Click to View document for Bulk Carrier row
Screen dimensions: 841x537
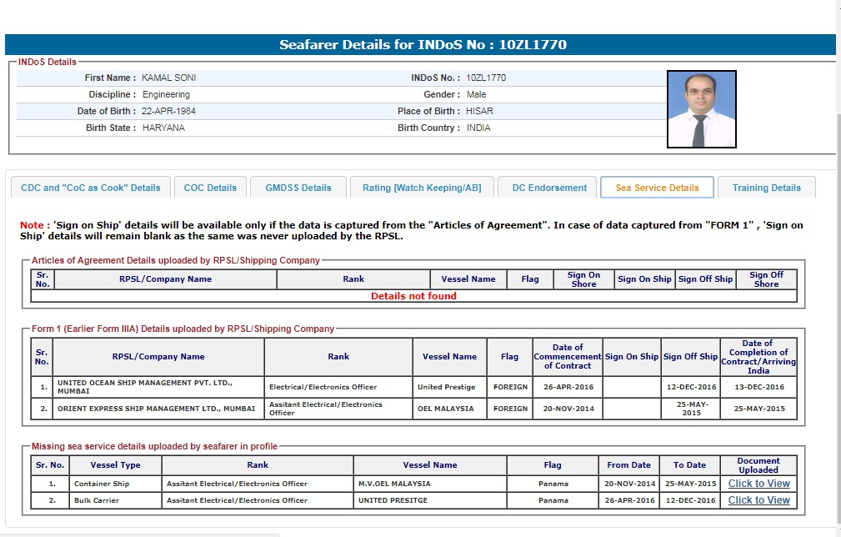[x=758, y=500]
